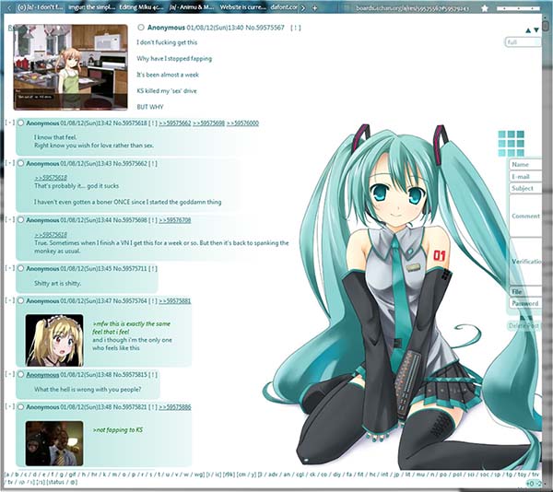Viewport: 553px width, 492px height.
Task: Click report [ ! ] on post 59575662
Action: pyautogui.click(x=153, y=163)
